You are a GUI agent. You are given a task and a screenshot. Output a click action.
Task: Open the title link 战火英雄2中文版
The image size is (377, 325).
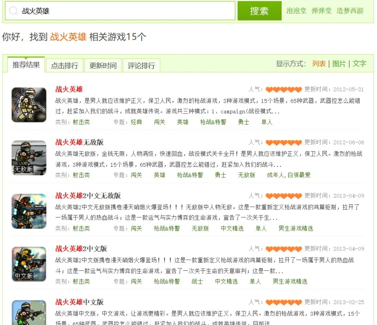pos(81,248)
